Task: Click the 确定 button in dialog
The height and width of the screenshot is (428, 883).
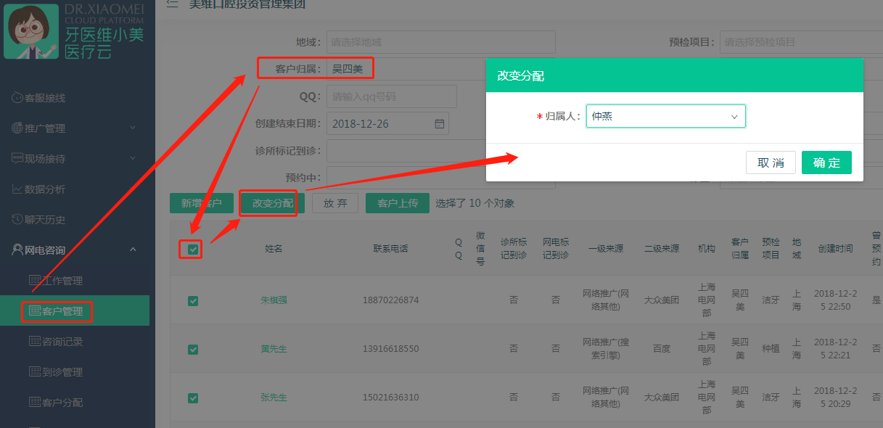Action: (x=826, y=162)
